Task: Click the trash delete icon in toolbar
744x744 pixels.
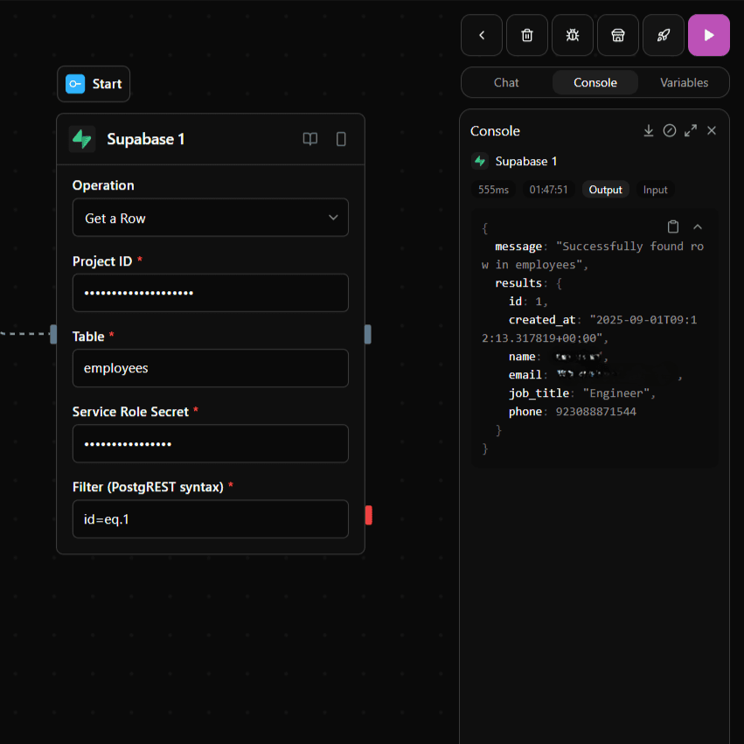Action: 526,35
